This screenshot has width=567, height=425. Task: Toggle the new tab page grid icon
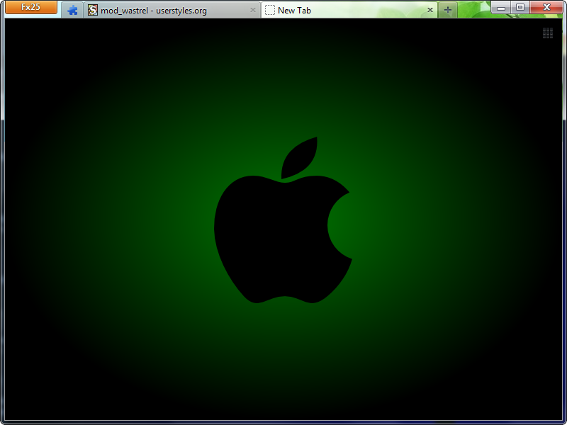click(547, 33)
